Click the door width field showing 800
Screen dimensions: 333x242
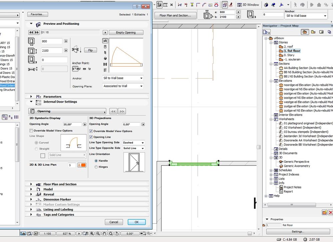coord(52,41)
